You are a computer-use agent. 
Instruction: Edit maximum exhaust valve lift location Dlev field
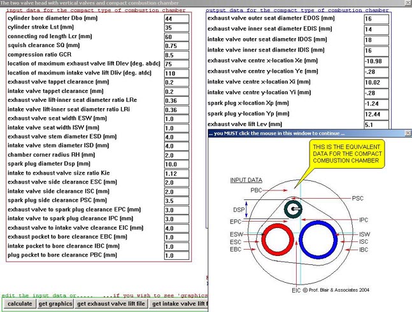coord(176,64)
